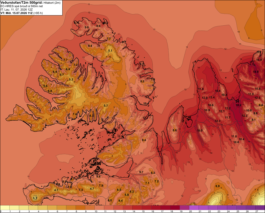Click the '12.1' temperature value

pyautogui.click(x=222, y=111)
